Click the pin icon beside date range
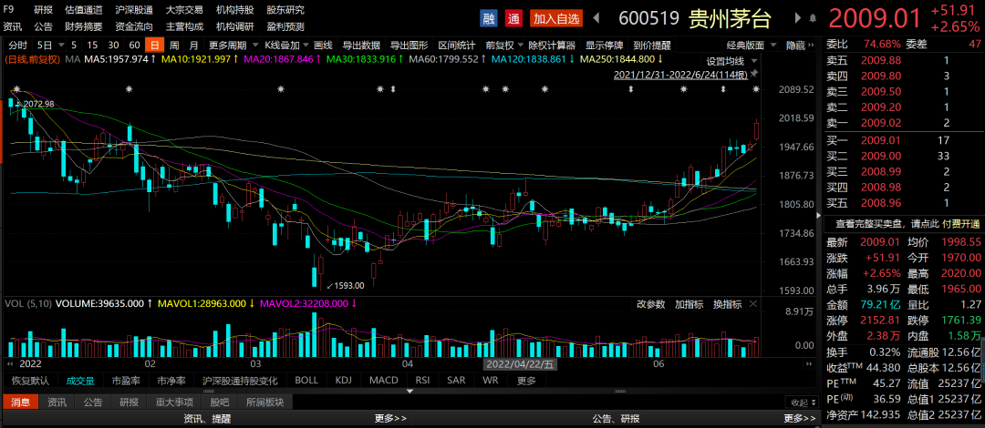 point(754,75)
